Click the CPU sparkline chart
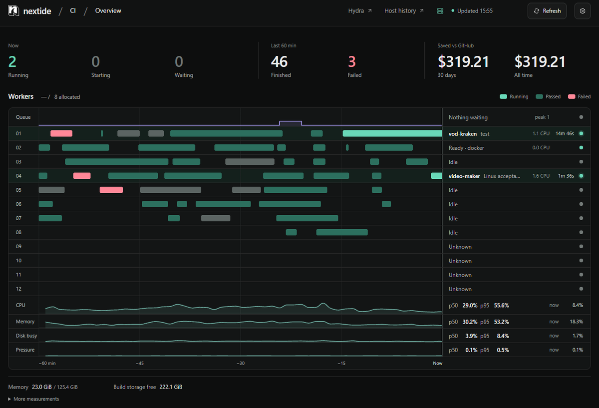 [x=244, y=308]
